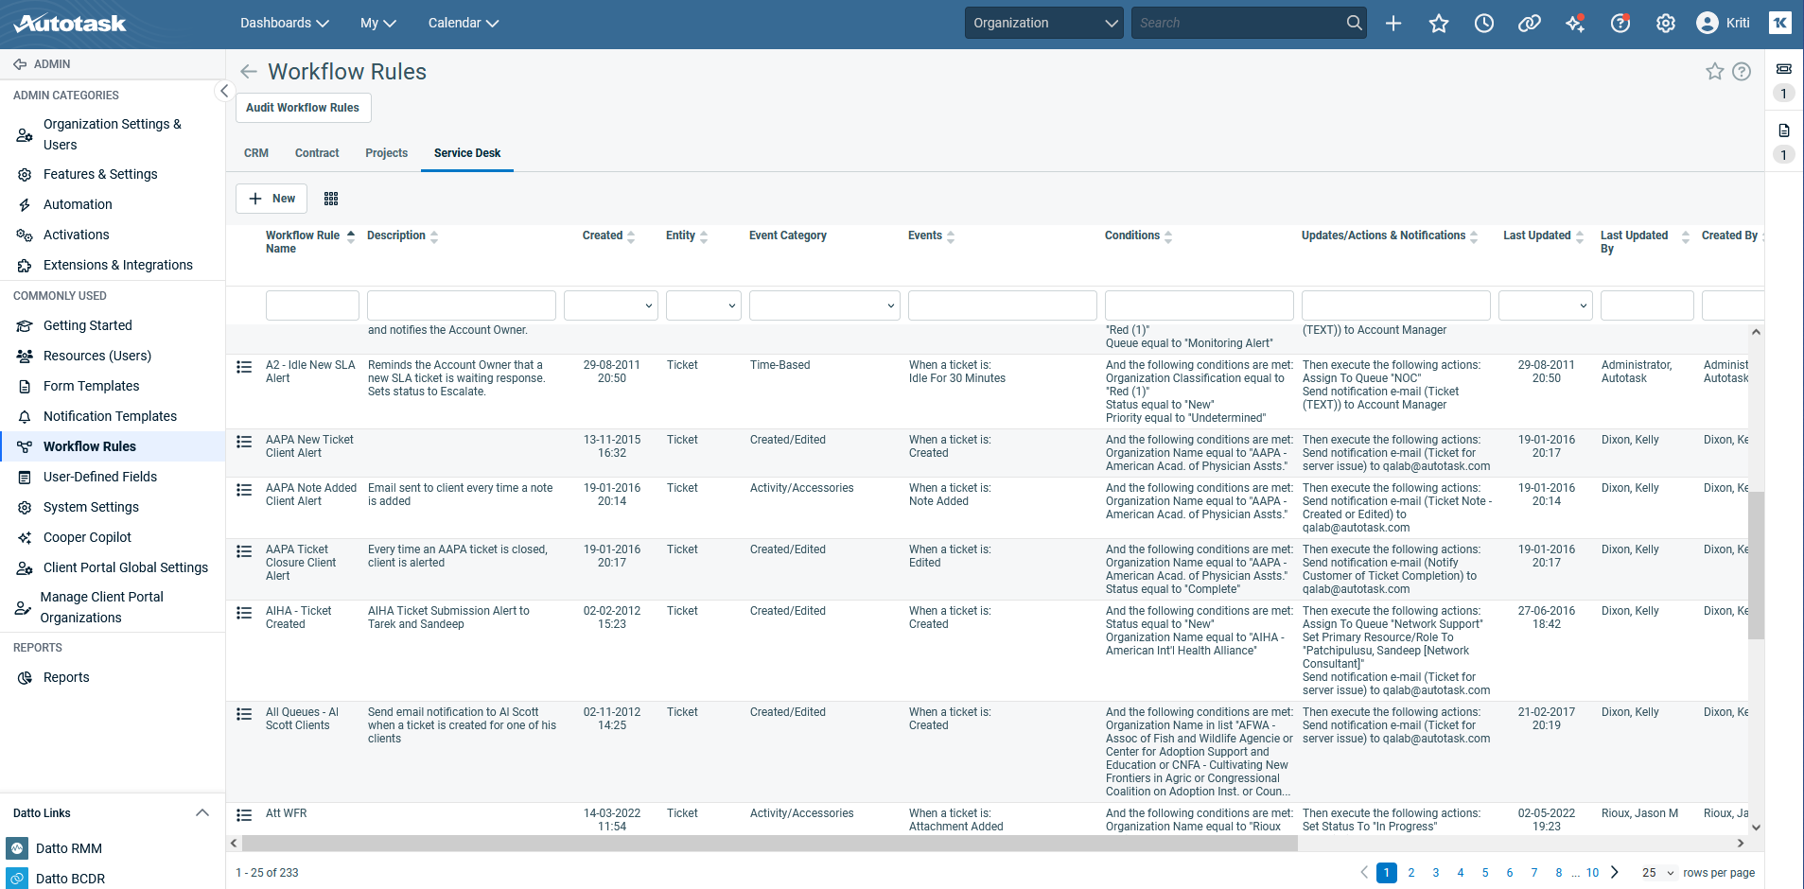The image size is (1804, 889).
Task: Open the Created filter dropdown
Action: pos(611,305)
